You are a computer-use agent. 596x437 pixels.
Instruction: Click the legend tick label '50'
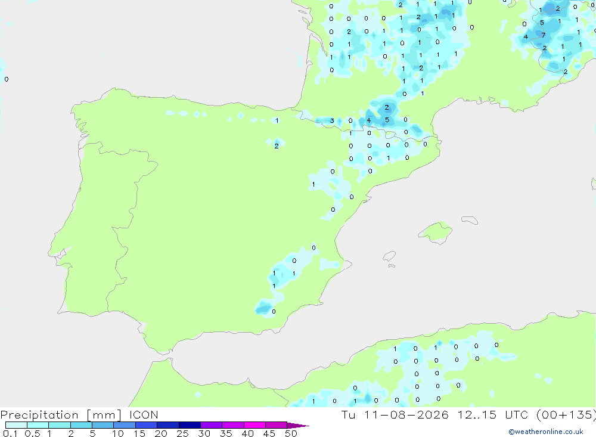tap(291, 433)
